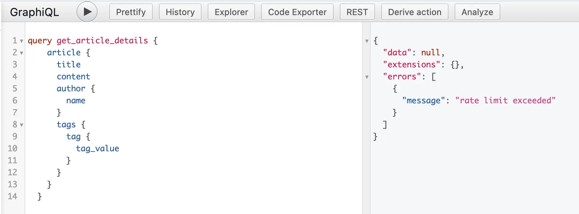The image size is (579, 214).
Task: Click the "errors" key in response
Action: 402,77
